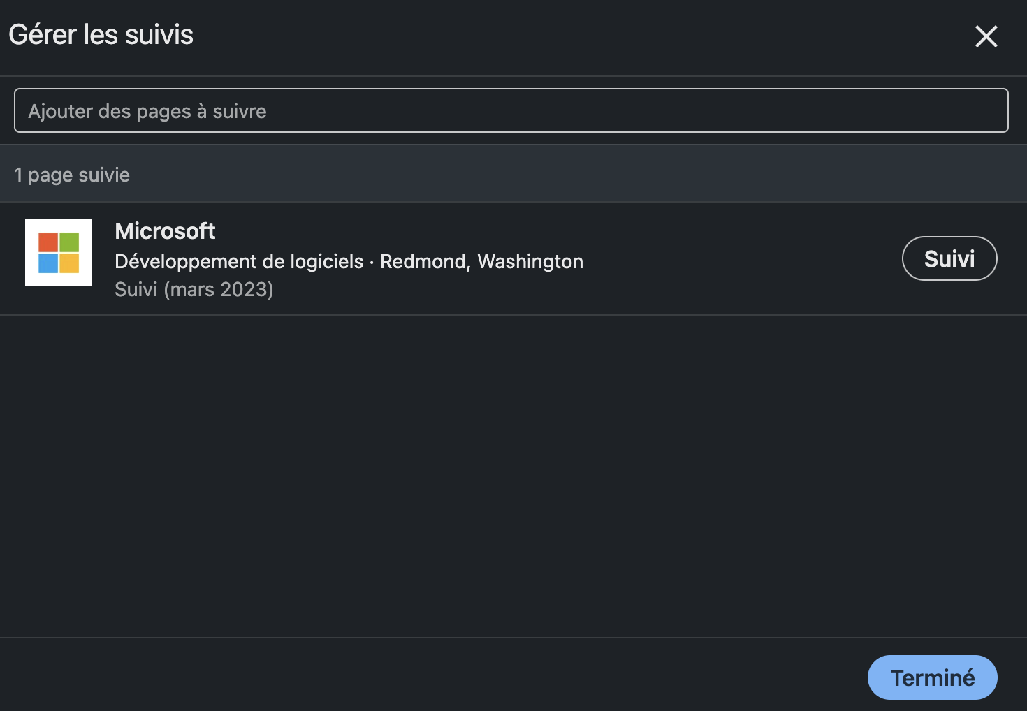Screen dimensions: 1027x711
Task: Click the Développement de logiciels industry text
Action: click(239, 261)
